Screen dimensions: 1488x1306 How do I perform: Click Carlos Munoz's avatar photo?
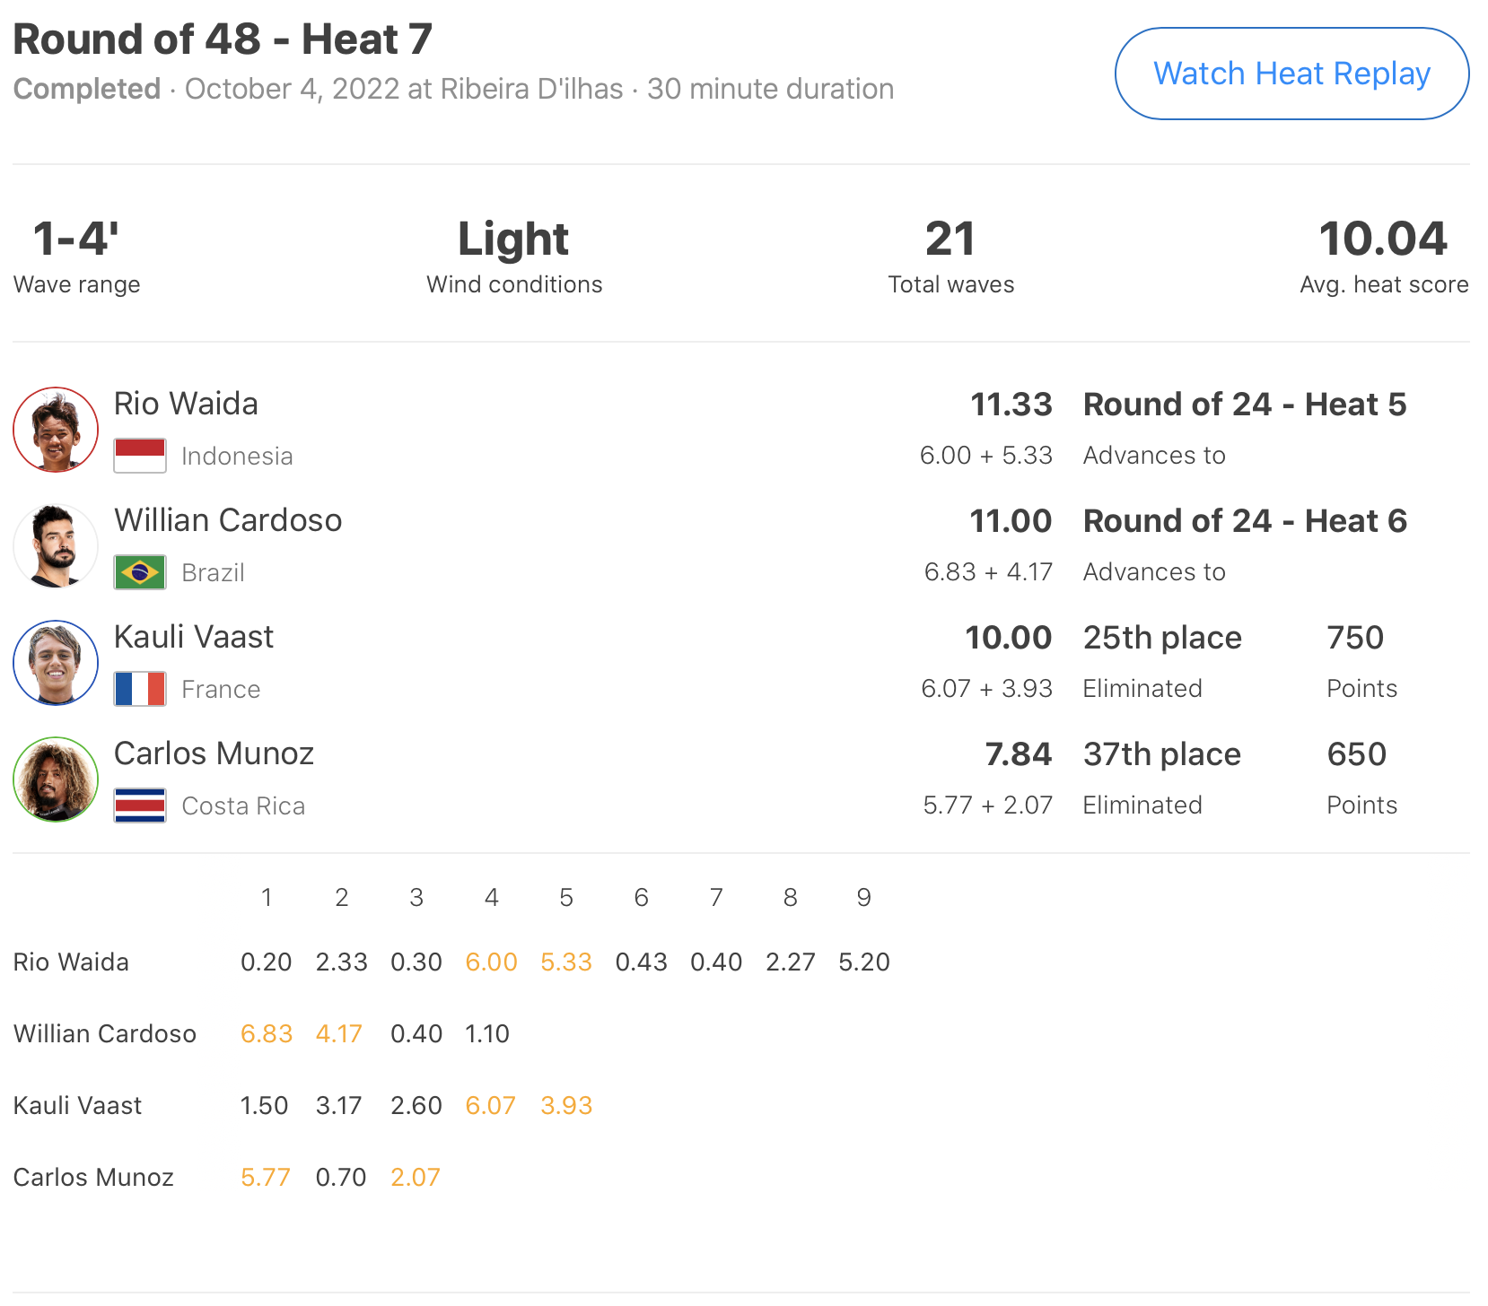click(x=56, y=779)
